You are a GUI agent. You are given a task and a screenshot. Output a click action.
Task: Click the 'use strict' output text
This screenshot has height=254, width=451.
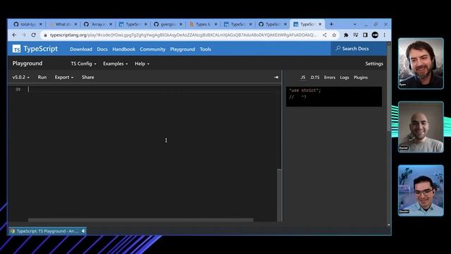[305, 90]
